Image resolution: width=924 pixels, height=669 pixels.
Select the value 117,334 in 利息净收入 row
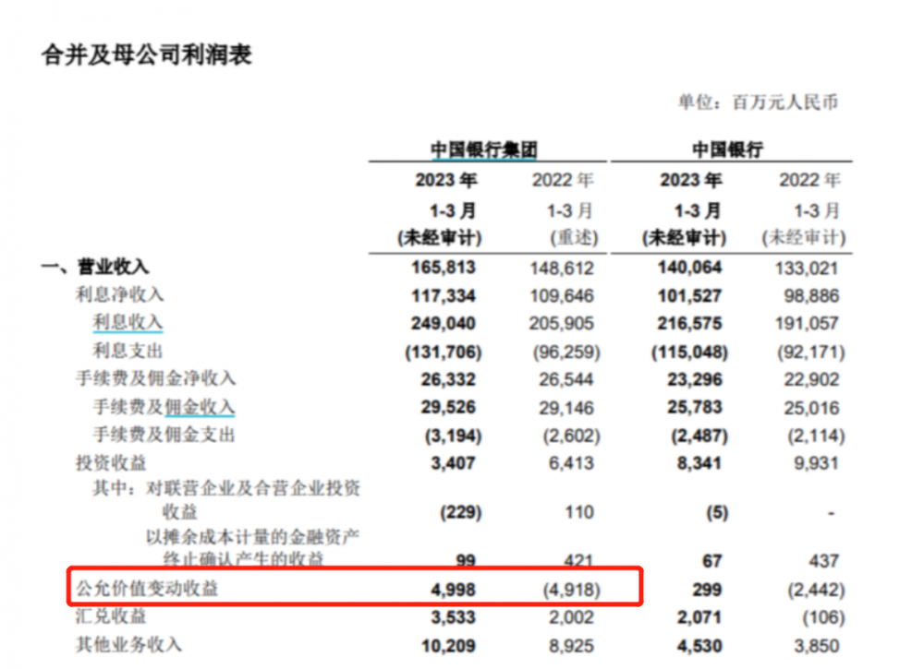click(444, 295)
